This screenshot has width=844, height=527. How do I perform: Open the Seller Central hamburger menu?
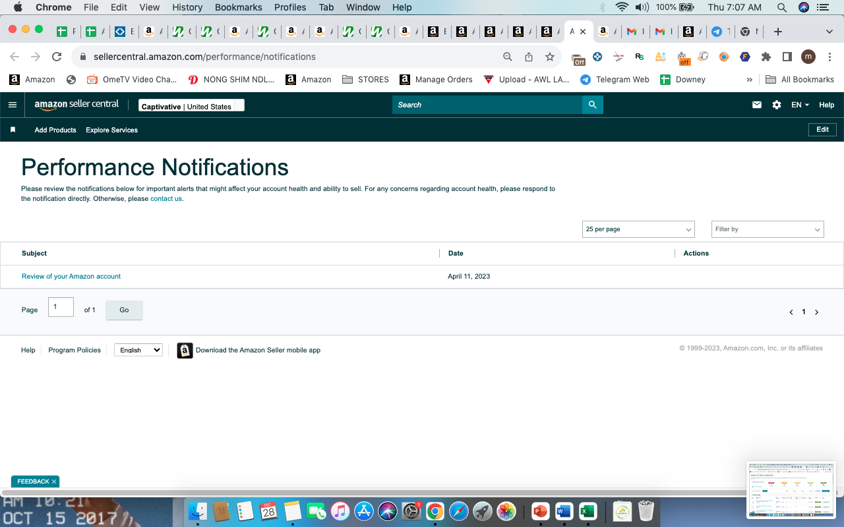tap(13, 105)
